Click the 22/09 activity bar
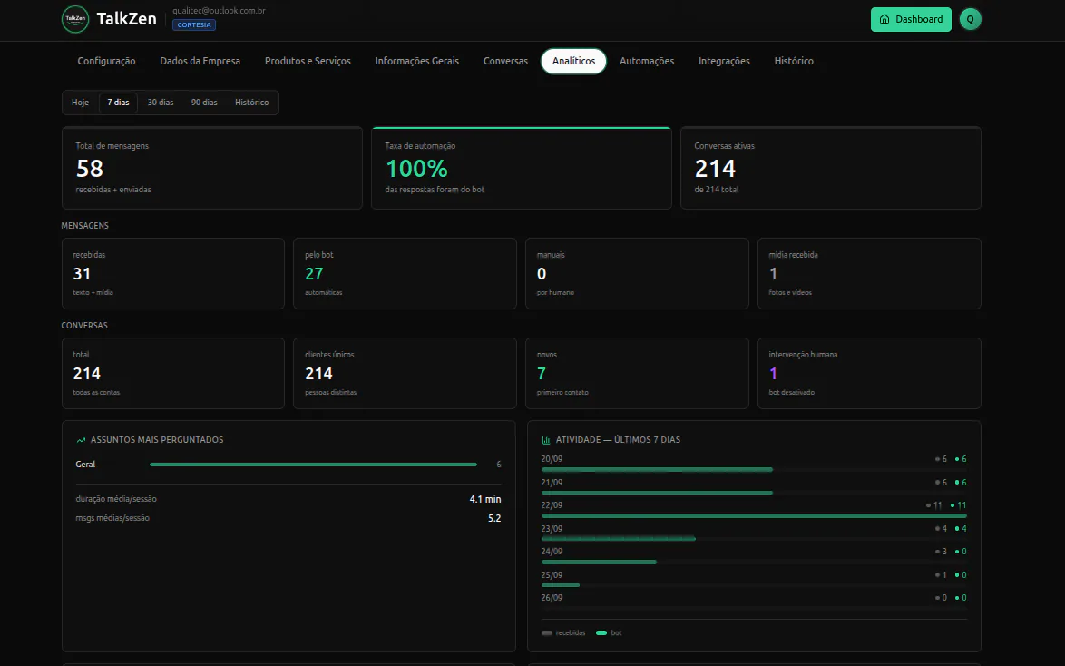Image resolution: width=1065 pixels, height=666 pixels. coord(754,515)
